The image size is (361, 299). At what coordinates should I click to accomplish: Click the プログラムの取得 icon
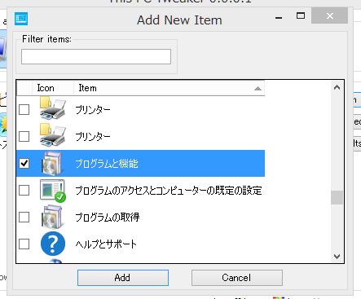[x=52, y=217]
